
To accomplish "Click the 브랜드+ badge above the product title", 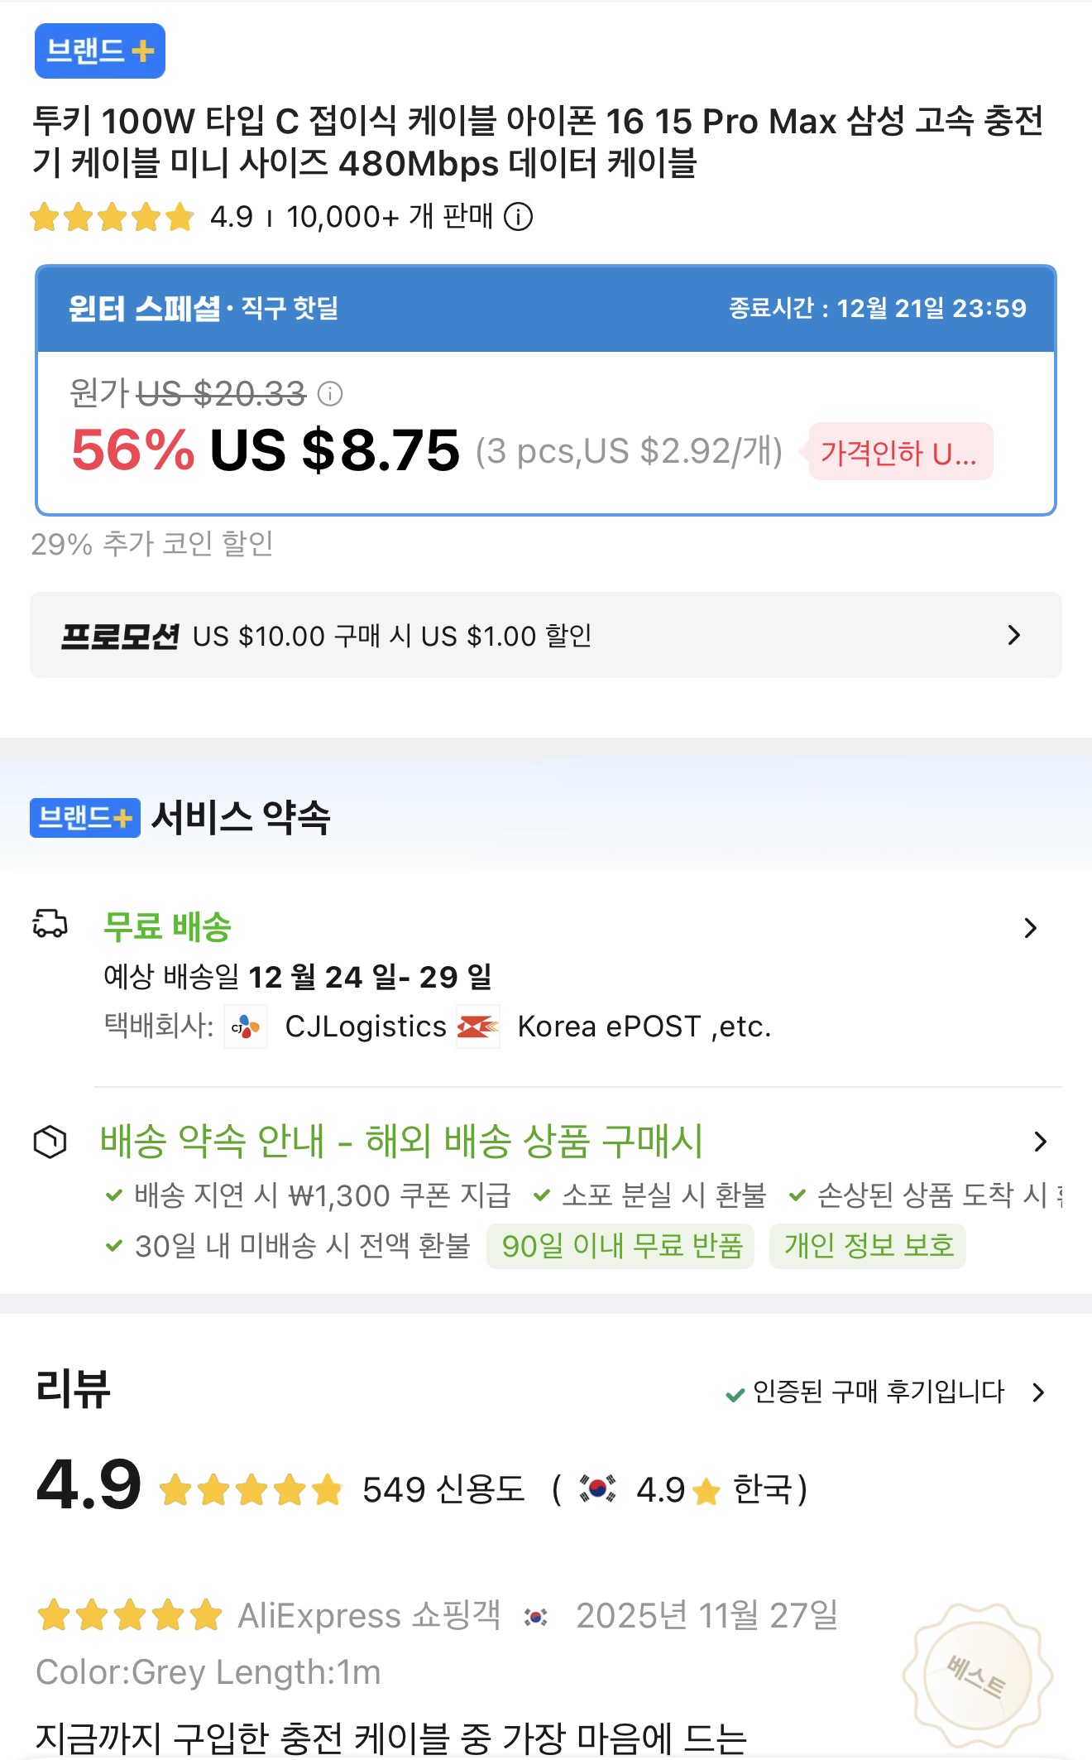I will click(99, 51).
